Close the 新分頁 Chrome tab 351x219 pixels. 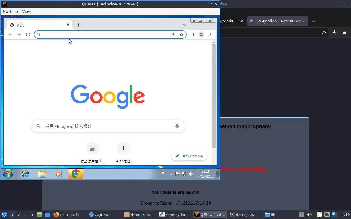click(68, 25)
